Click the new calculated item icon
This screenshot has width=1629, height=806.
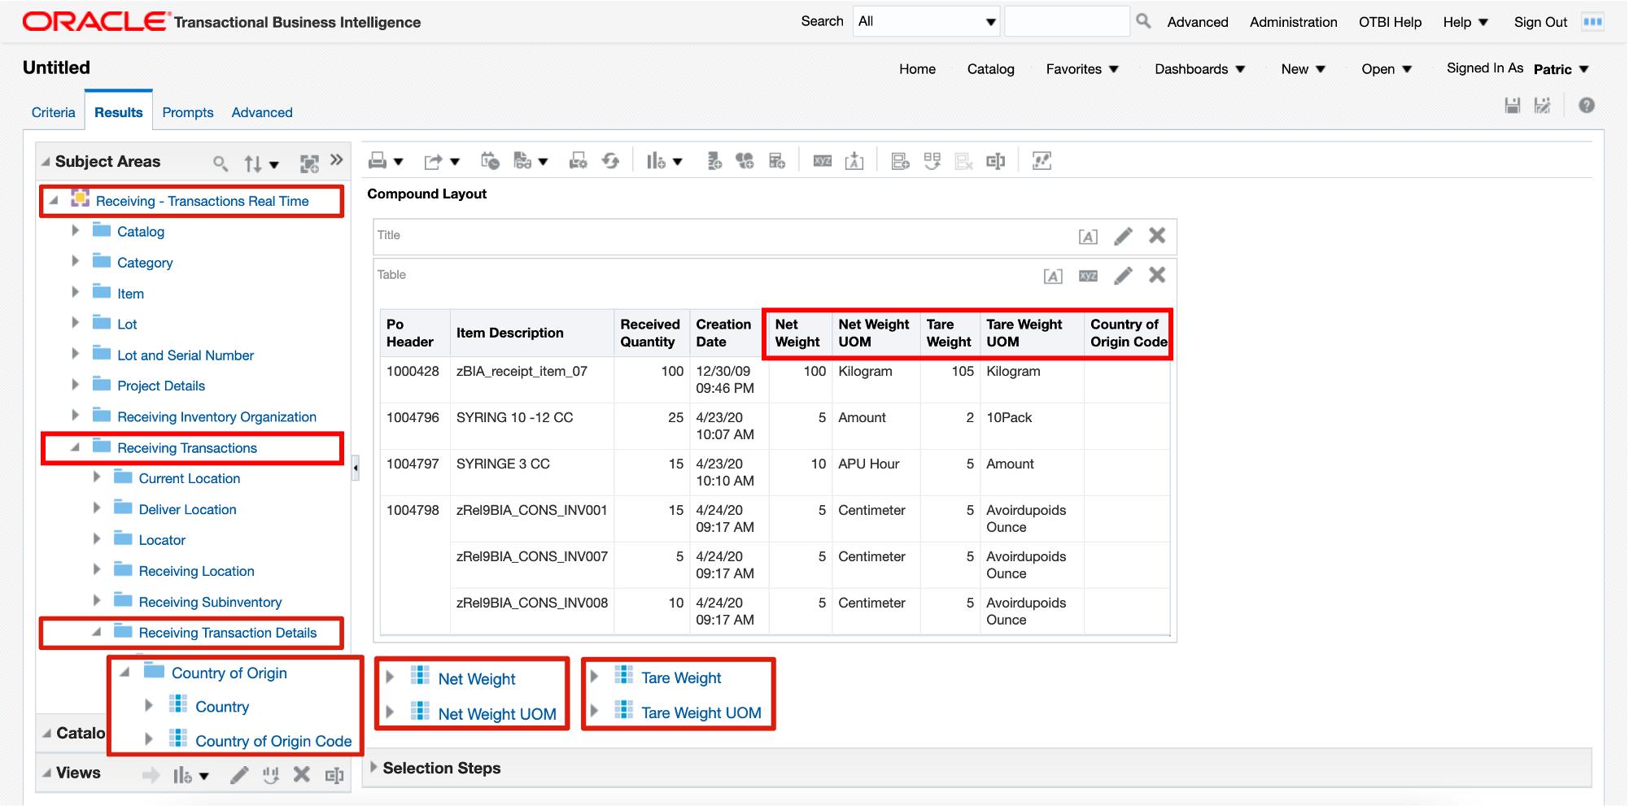pos(777,161)
